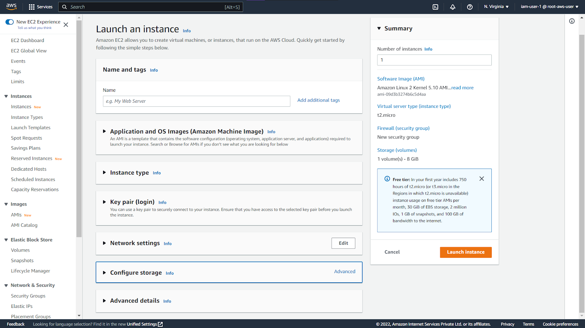Open Unified Settings external link icon
Image resolution: width=585 pixels, height=328 pixels.
pyautogui.click(x=160, y=324)
